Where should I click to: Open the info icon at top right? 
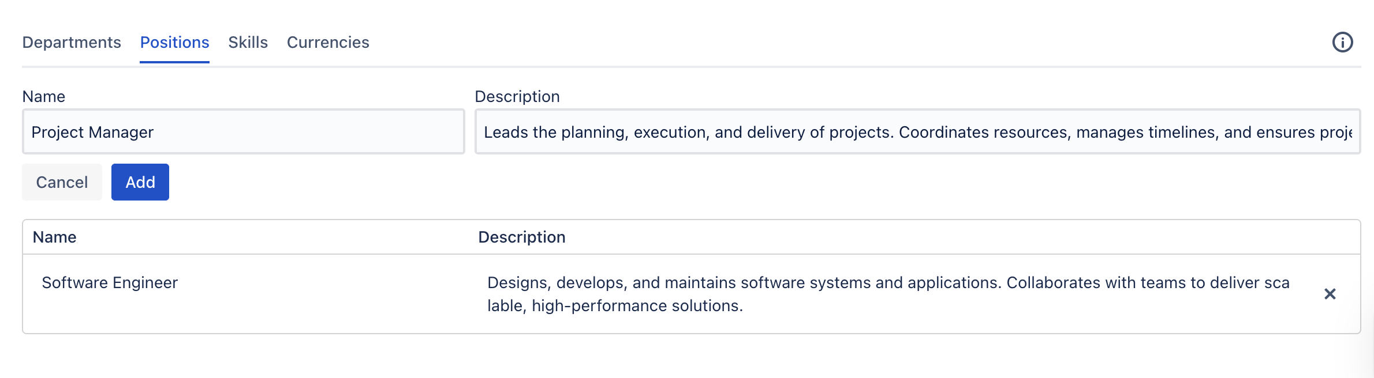[1342, 42]
